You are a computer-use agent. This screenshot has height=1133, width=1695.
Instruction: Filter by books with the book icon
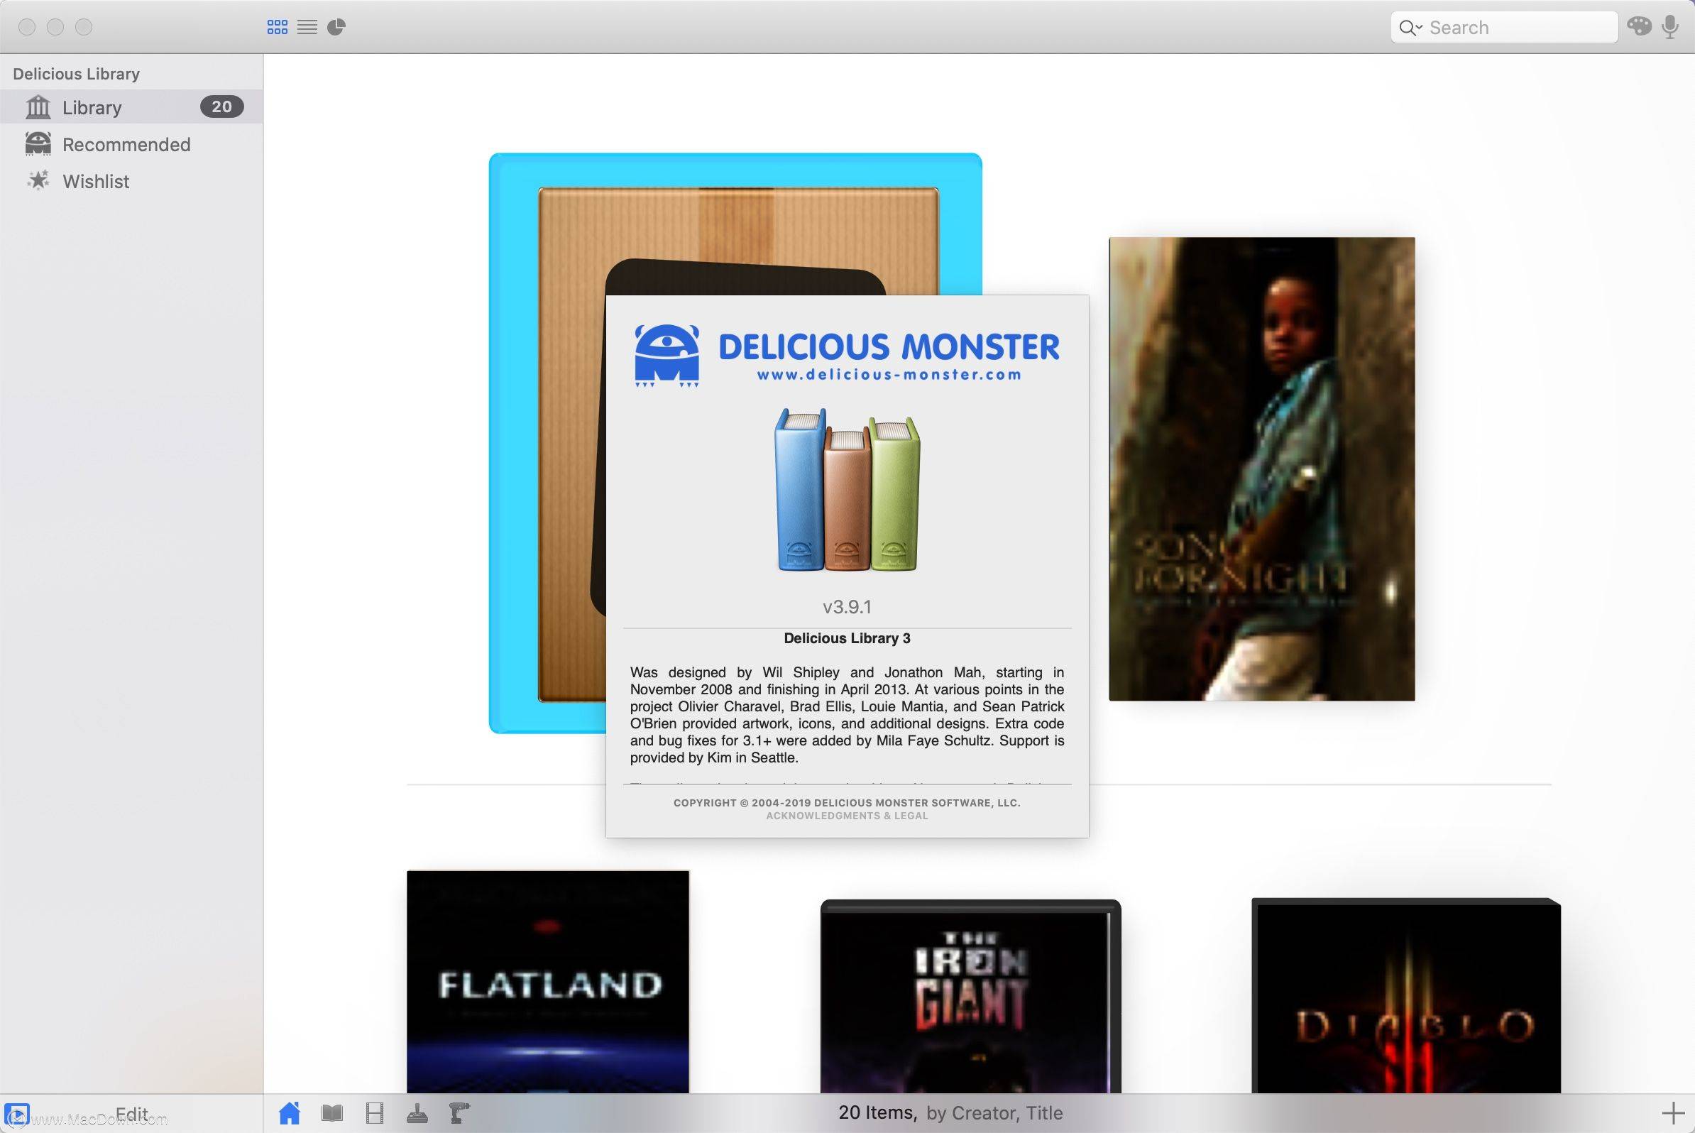(x=332, y=1113)
